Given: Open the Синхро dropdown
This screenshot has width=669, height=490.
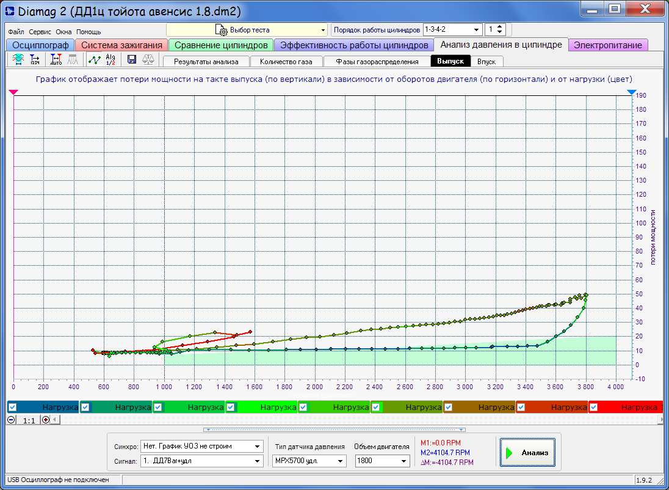Looking at the screenshot, I should click(x=257, y=447).
